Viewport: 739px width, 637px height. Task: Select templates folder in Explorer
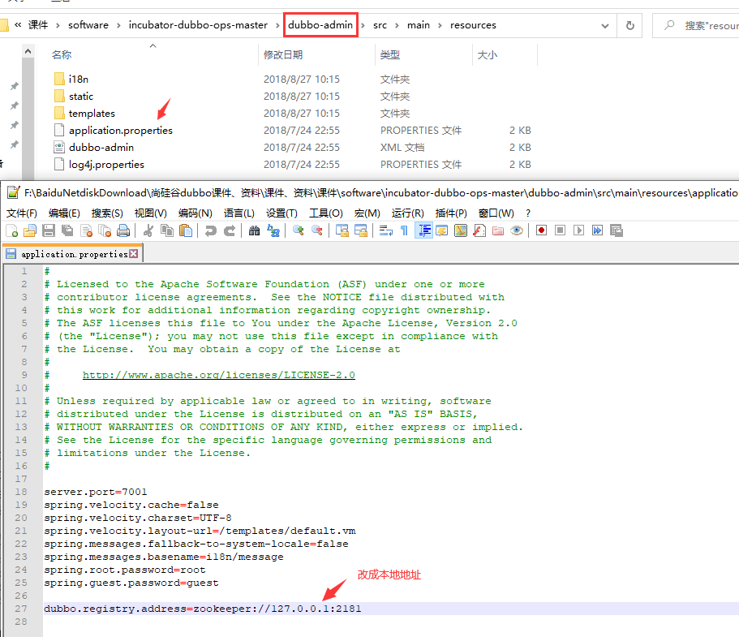click(x=92, y=113)
